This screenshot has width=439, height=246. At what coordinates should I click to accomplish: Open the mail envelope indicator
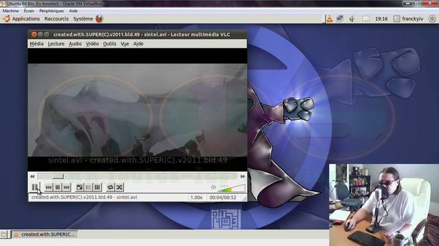coord(366,18)
